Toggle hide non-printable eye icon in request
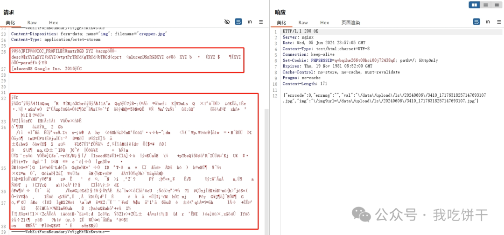 (x=227, y=22)
